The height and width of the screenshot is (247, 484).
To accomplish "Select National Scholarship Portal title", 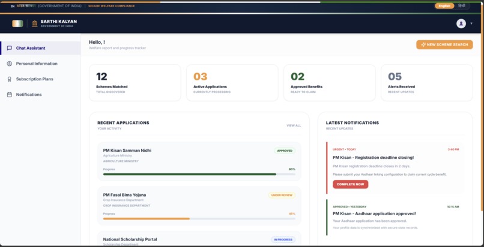I will click(130, 239).
